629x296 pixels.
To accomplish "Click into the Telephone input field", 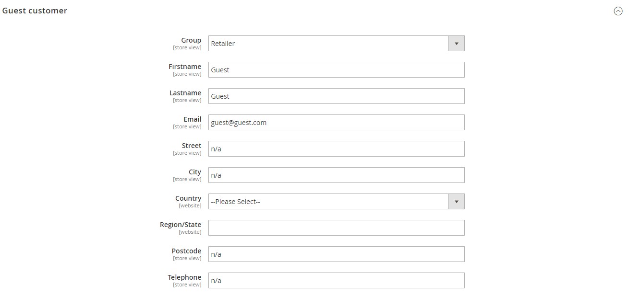I will point(336,281).
